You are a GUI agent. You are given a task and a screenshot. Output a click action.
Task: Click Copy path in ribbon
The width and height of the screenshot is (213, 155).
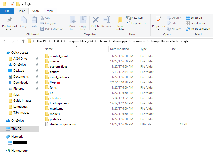[x=50, y=23]
